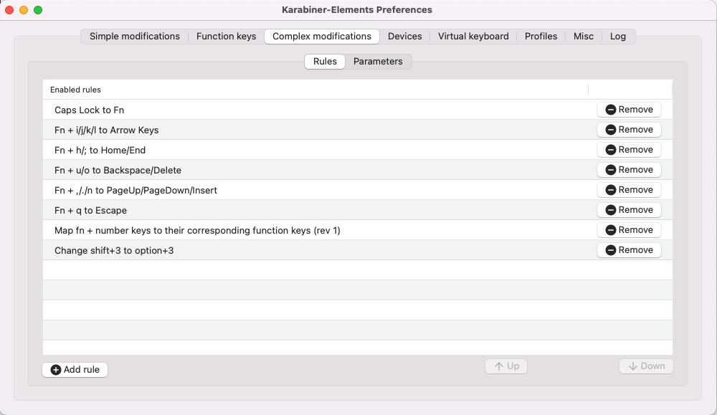Click the 'Enabled rules' column header
The width and height of the screenshot is (717, 415).
(315, 90)
